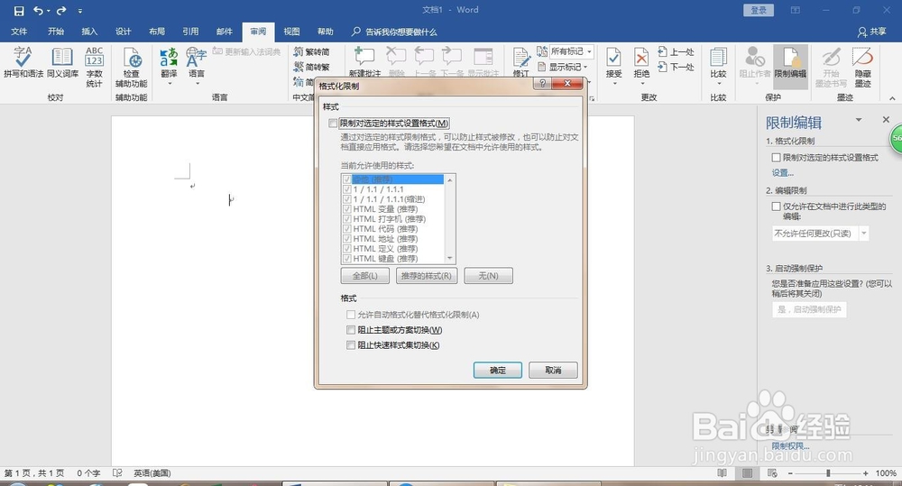
Task: Switch to Web Layout view in status bar
Action: 772,472
